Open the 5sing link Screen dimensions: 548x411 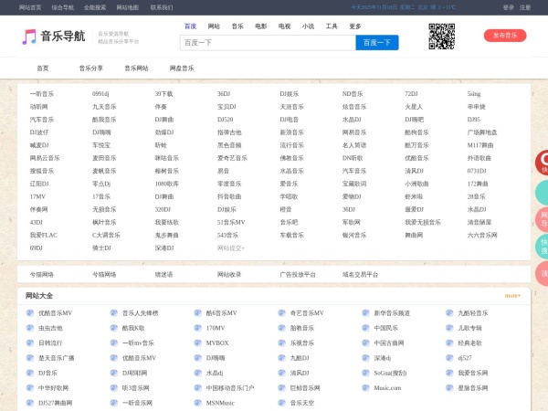tap(474, 94)
